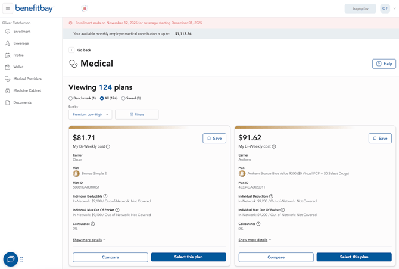
Task: Select the Benchmark (1) radio button
Action: (x=70, y=98)
